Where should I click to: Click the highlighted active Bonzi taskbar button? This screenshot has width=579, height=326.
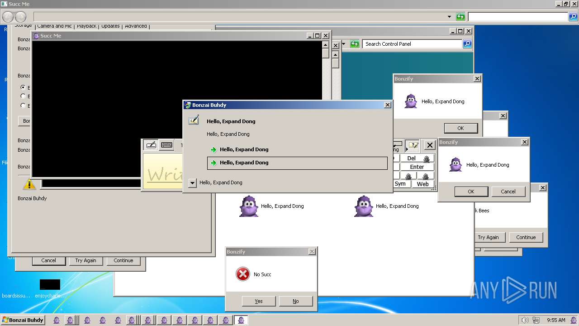pos(241,320)
